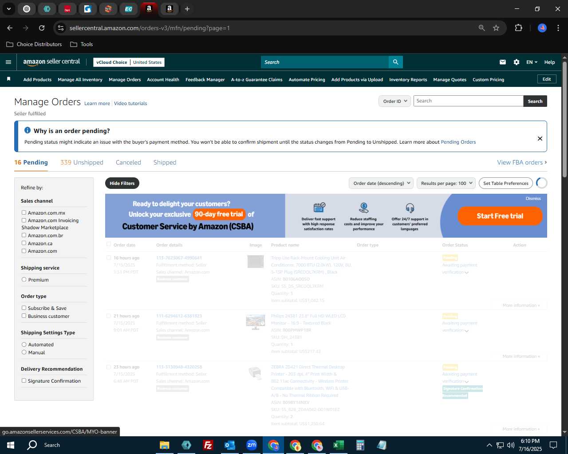Click the amazon seller central logo
The image size is (568, 454).
tap(51, 62)
